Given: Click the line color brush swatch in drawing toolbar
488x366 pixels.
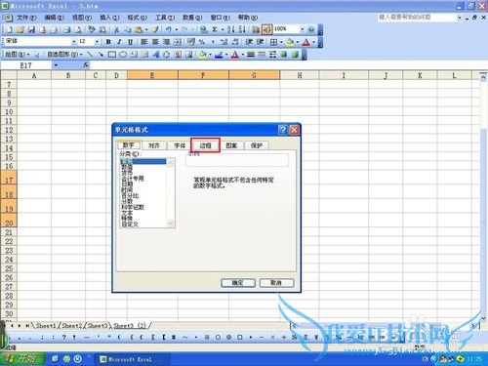Looking at the screenshot, I should coord(219,55).
